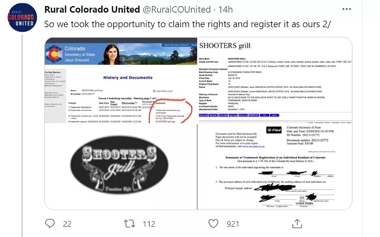Click the Secretary of State portrait photo

pyautogui.click(x=113, y=54)
